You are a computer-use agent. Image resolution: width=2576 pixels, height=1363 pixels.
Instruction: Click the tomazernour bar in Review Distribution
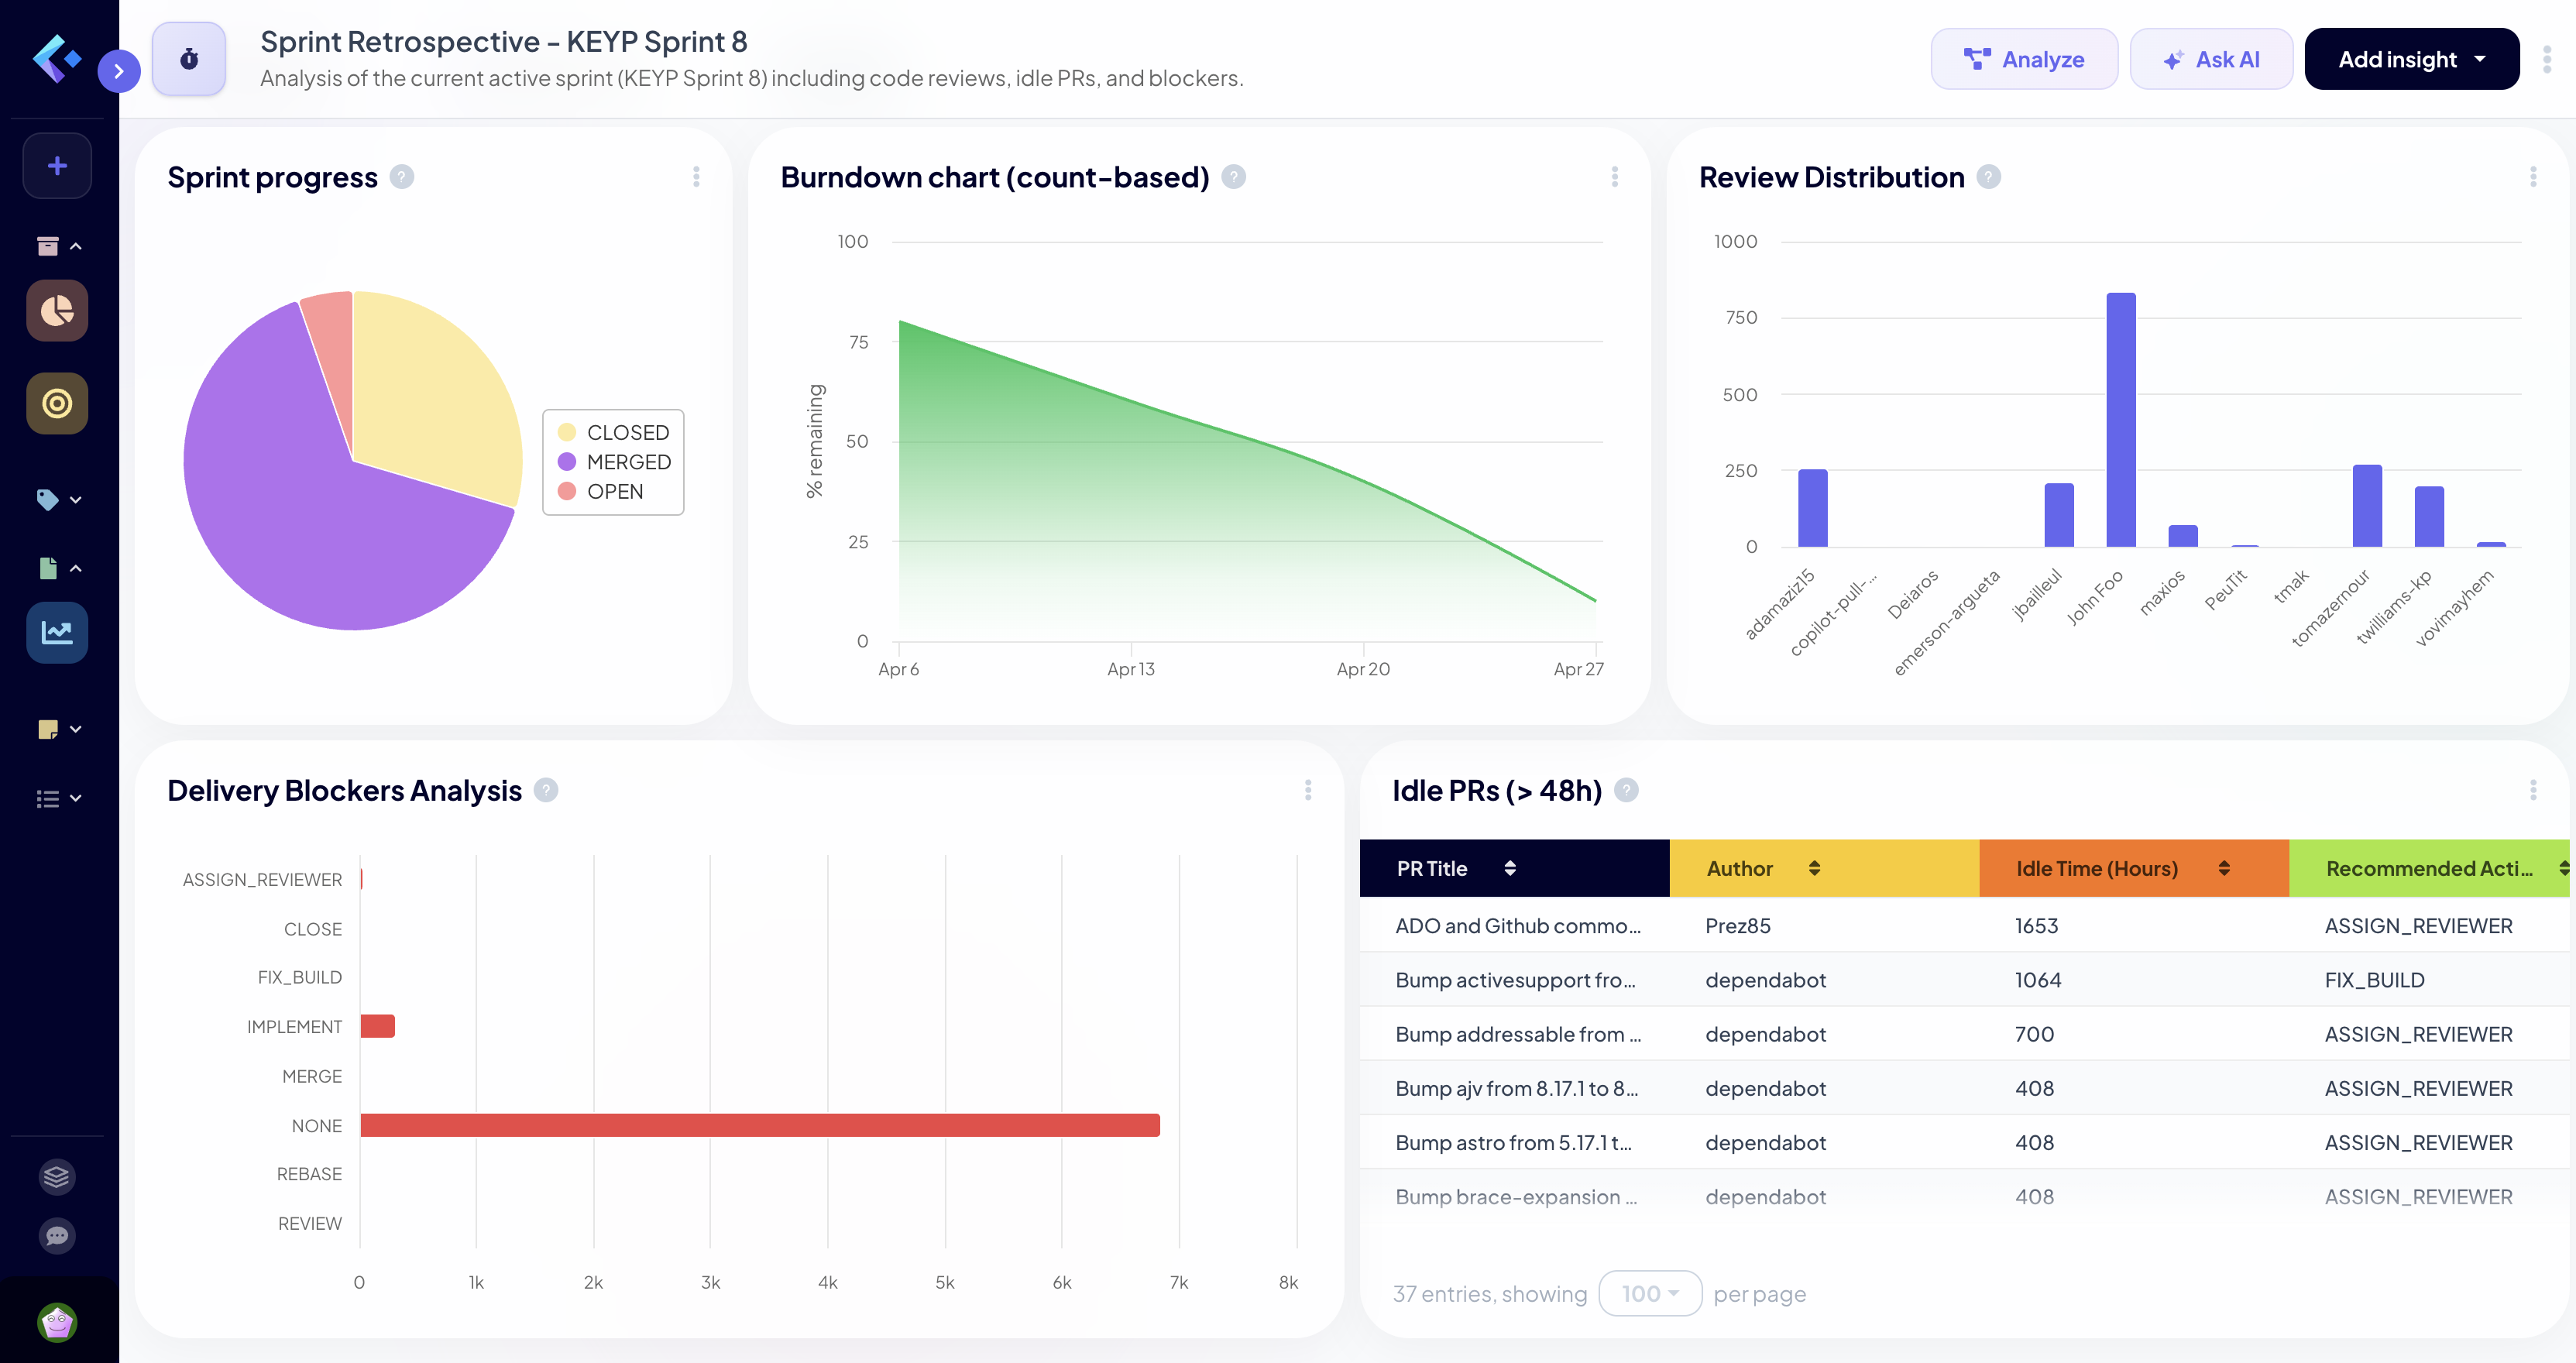pos(2367,506)
